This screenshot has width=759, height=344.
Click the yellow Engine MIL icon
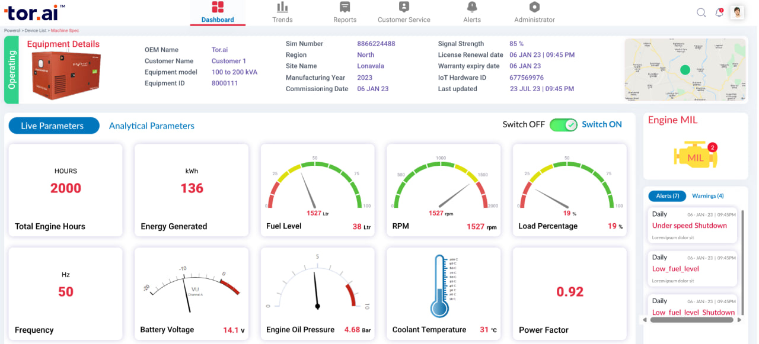696,156
